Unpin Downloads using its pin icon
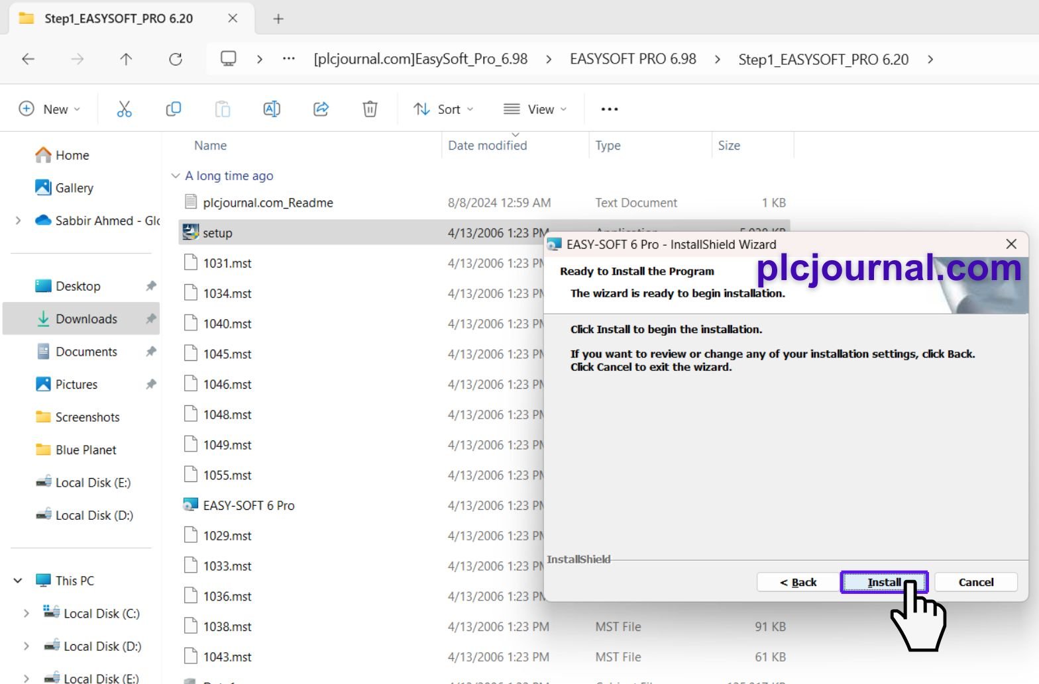 click(151, 318)
